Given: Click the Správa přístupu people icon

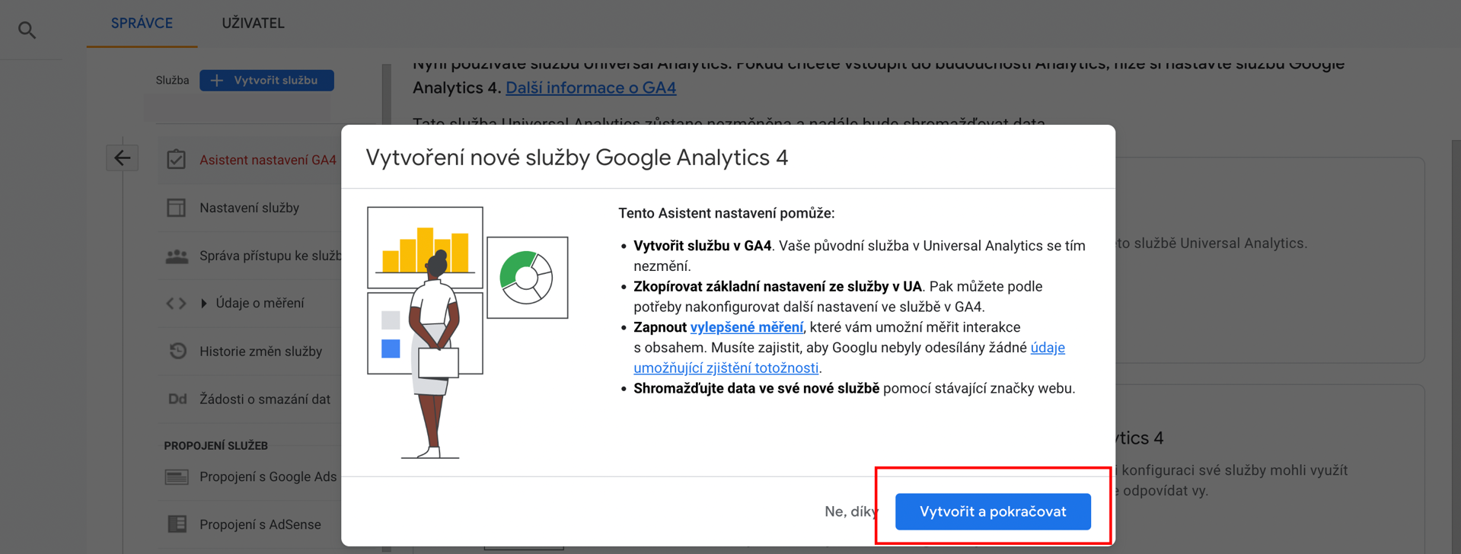Looking at the screenshot, I should pyautogui.click(x=177, y=256).
